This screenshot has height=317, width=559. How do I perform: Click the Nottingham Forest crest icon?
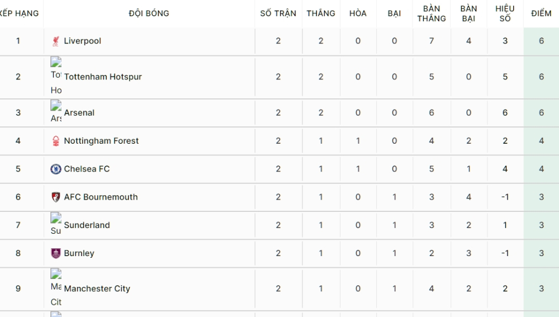(x=55, y=141)
